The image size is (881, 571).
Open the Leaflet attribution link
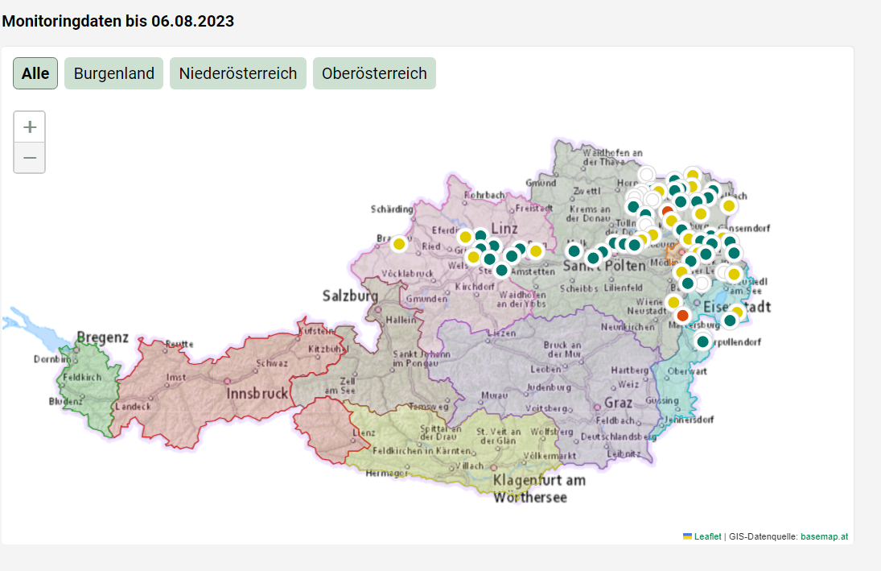(707, 536)
